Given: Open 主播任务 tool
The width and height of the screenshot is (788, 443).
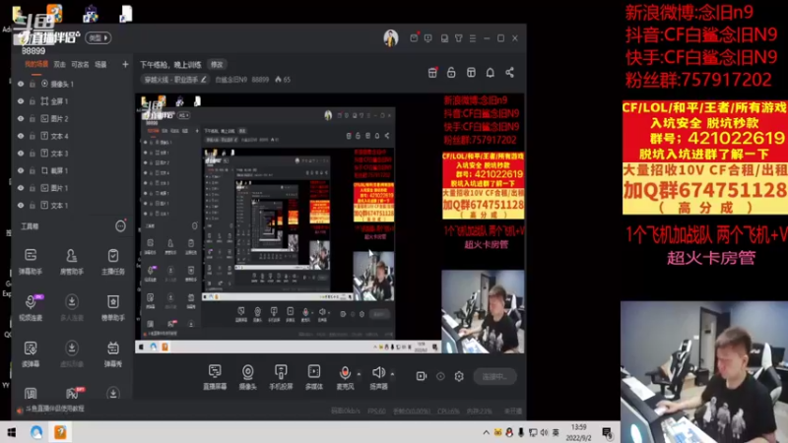Looking at the screenshot, I should [x=113, y=261].
